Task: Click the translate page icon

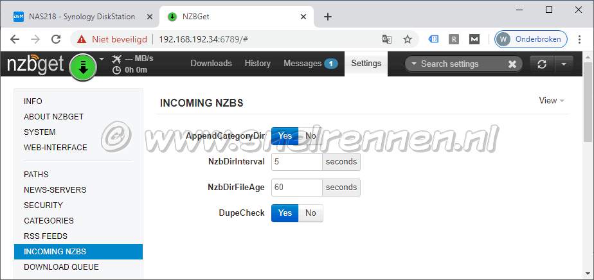Action: click(387, 39)
